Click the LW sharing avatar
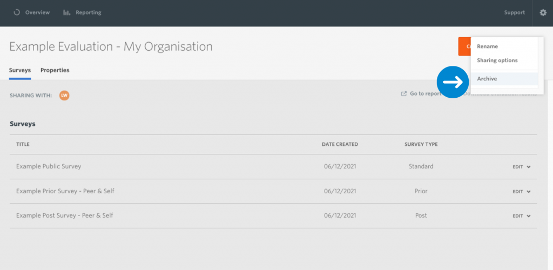Screen dimensions: 553x270 [x=64, y=95]
